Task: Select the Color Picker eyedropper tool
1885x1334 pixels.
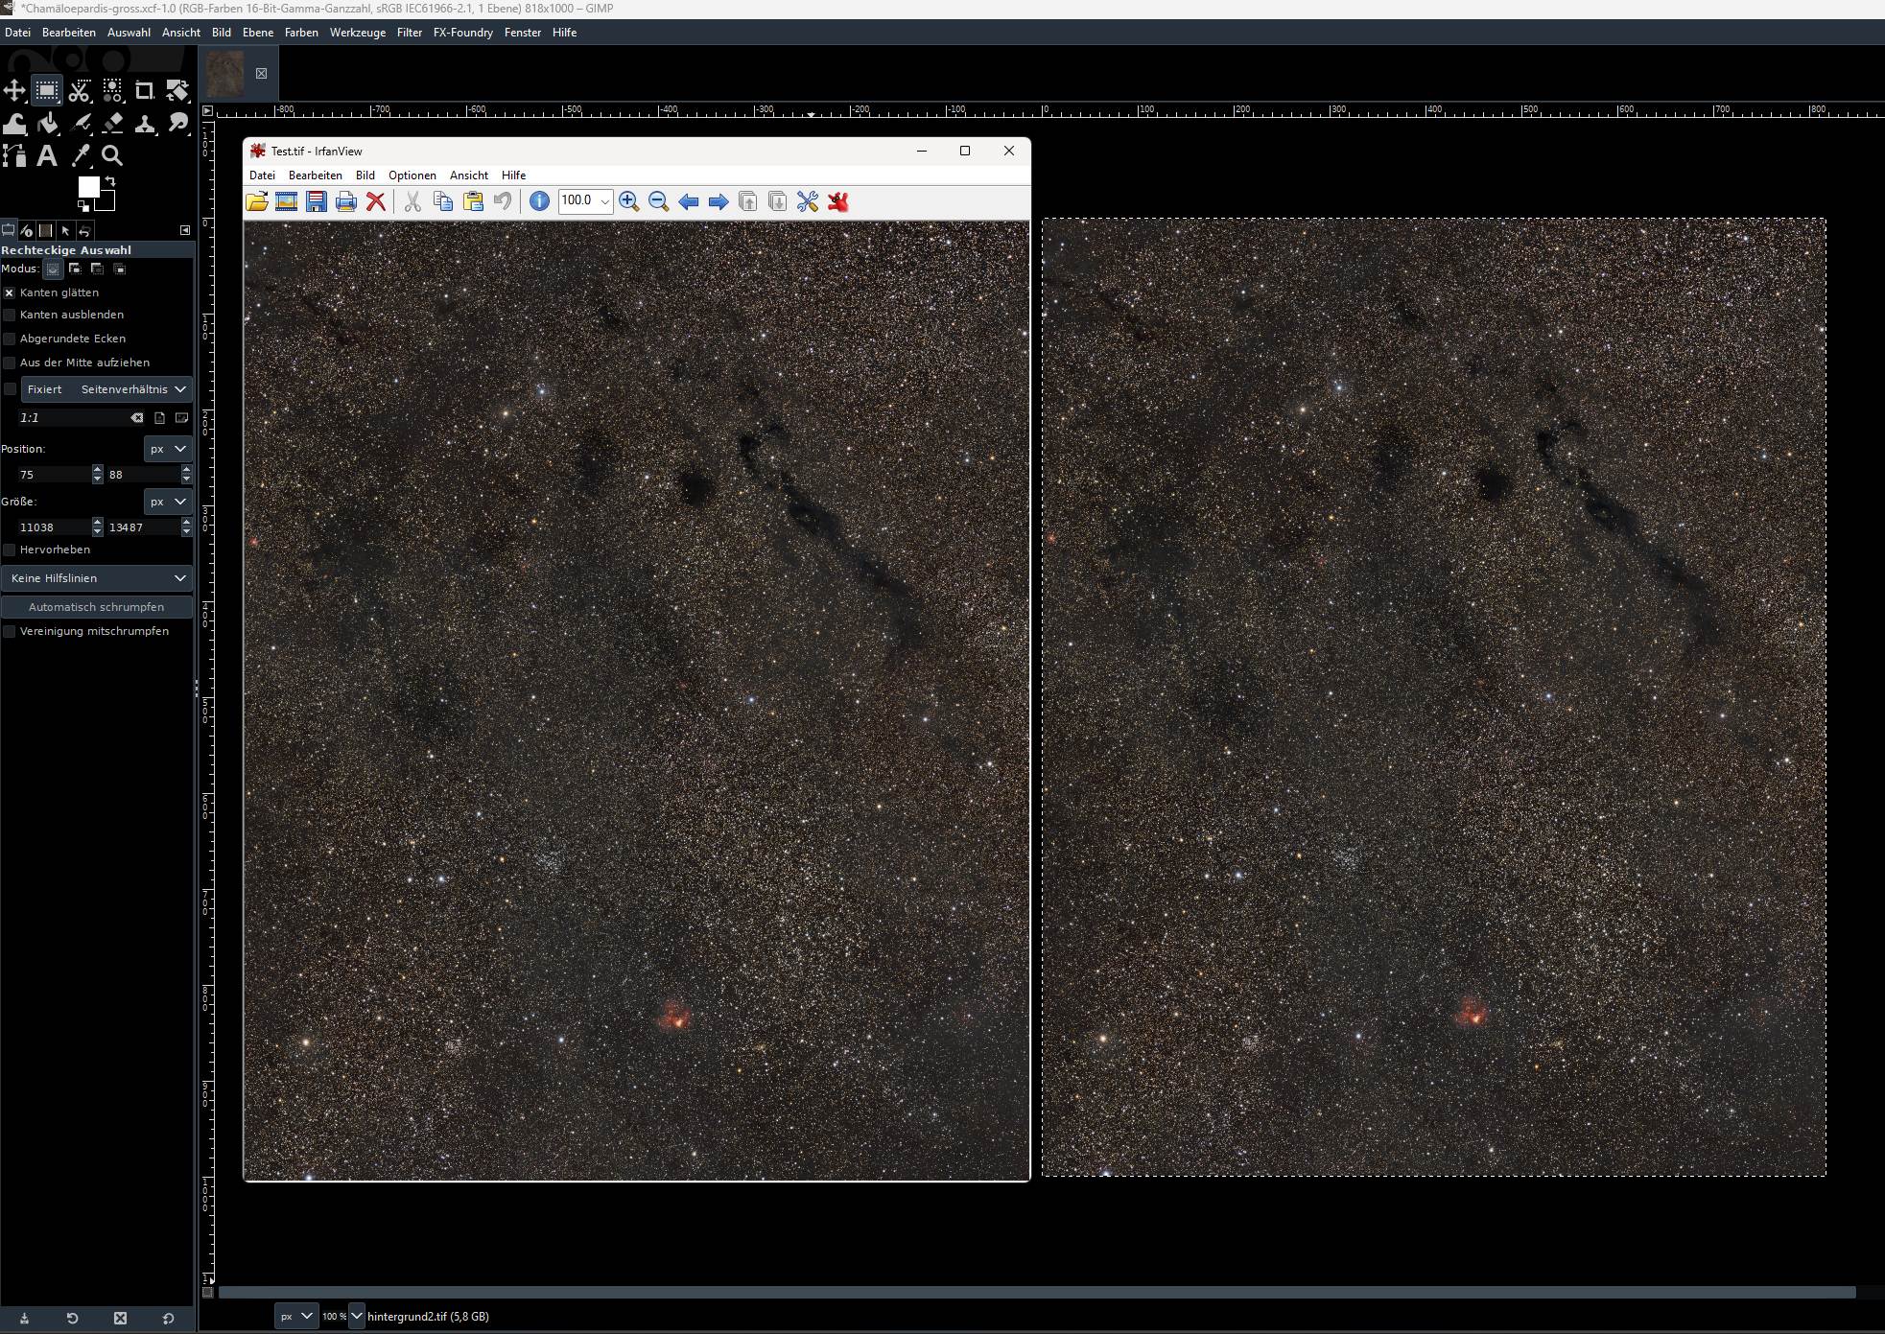Action: click(81, 155)
